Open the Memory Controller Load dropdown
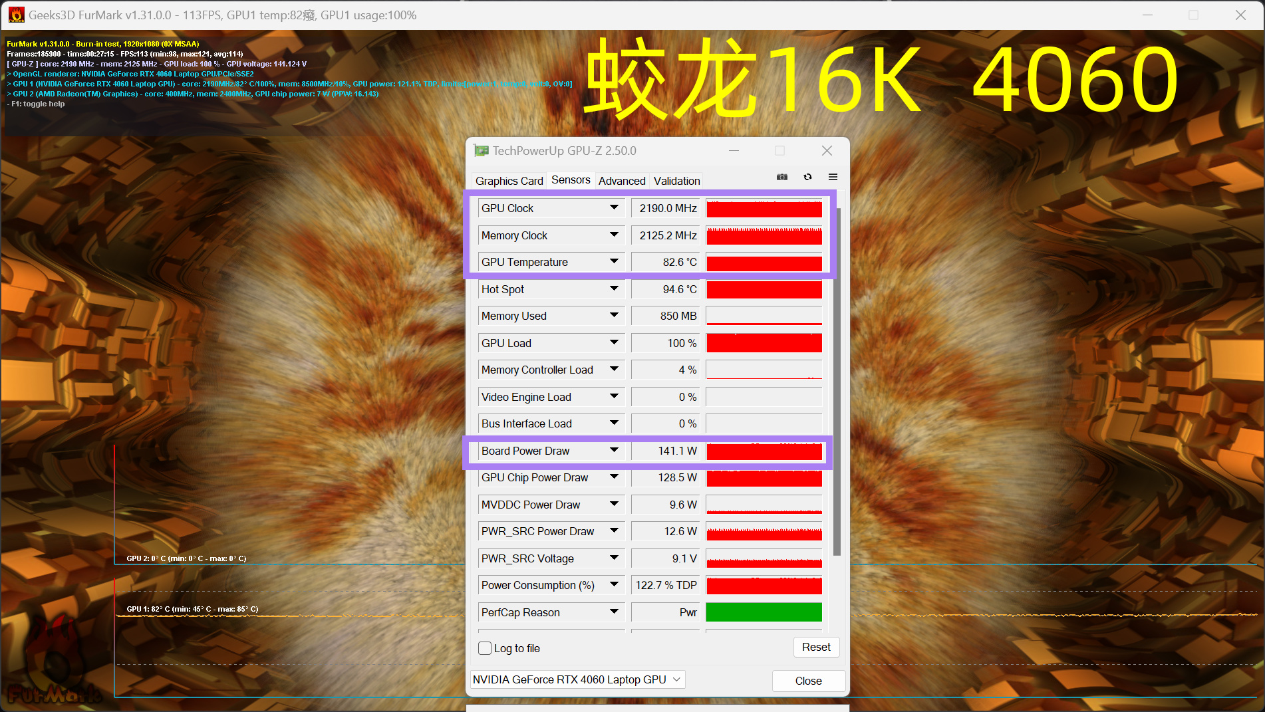Image resolution: width=1265 pixels, height=712 pixels. pos(614,370)
